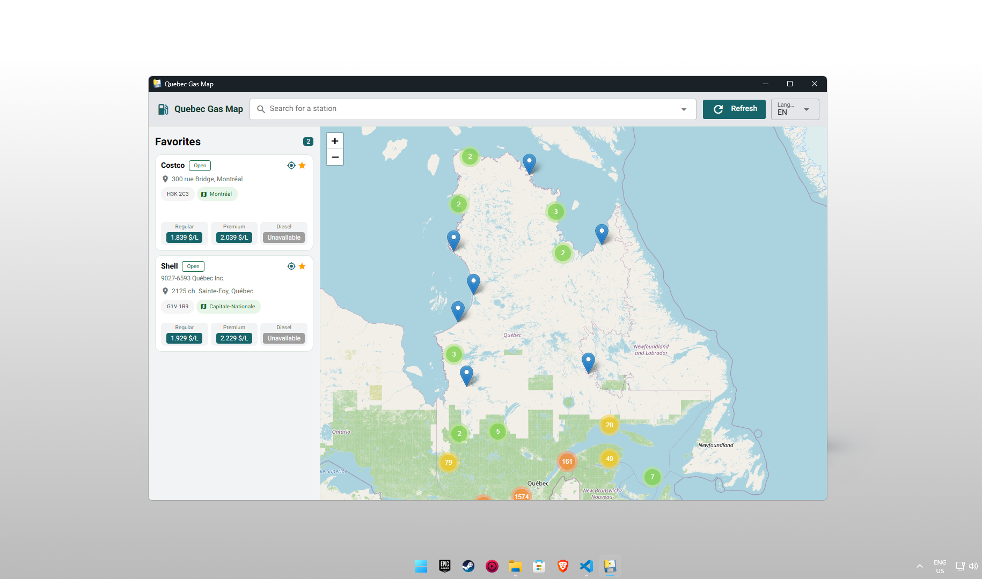982x579 pixels.
Task: Locate Costco station on map
Action: pyautogui.click(x=291, y=166)
